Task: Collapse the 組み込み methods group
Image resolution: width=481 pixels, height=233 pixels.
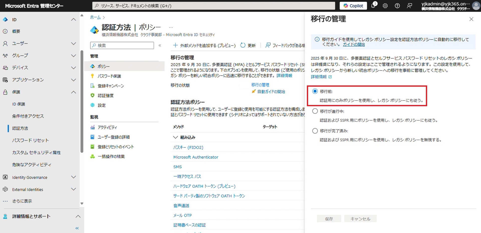Action: (175, 137)
